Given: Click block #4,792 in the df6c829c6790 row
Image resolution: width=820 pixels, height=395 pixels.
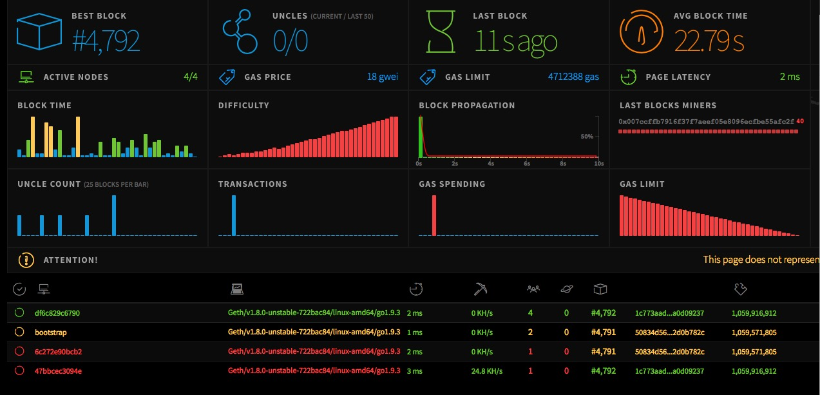Looking at the screenshot, I should (604, 313).
